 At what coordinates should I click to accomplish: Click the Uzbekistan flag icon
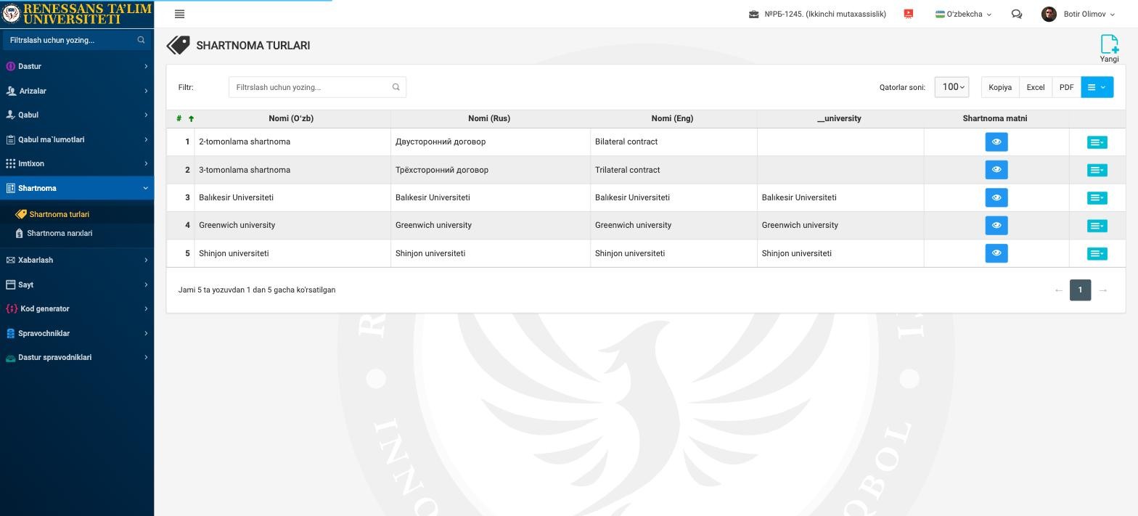(x=940, y=14)
